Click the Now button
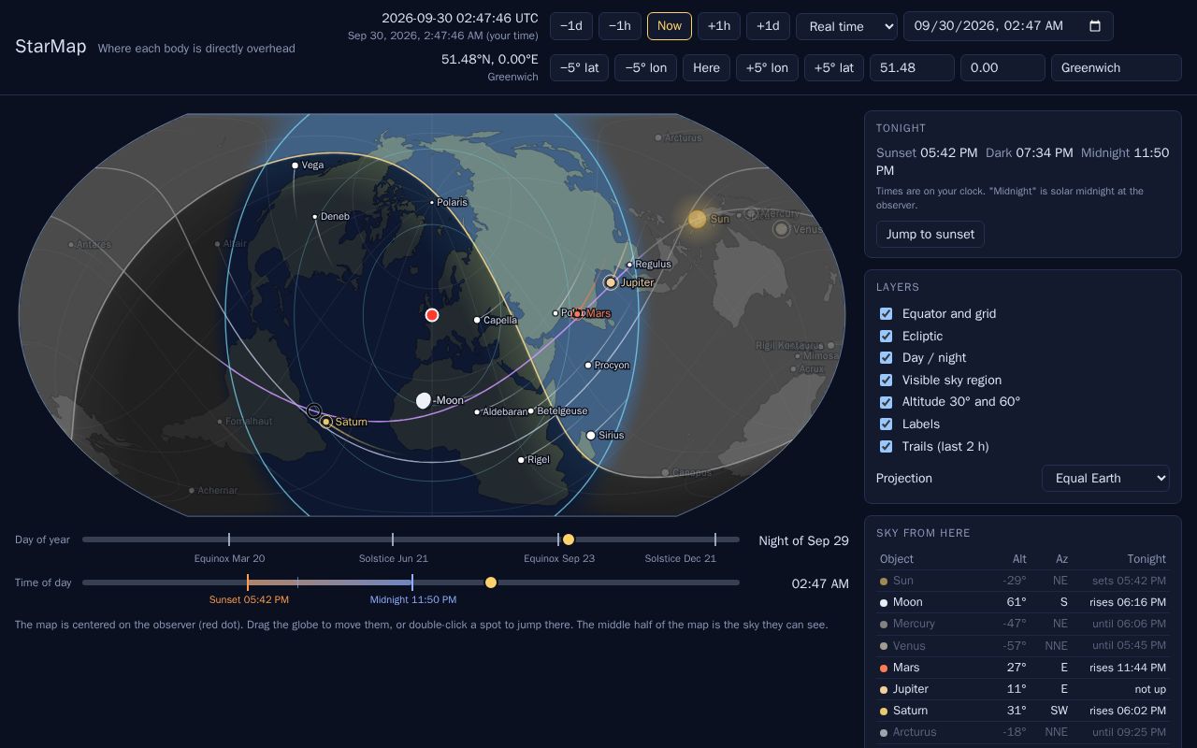Screen dimensions: 1197x748 (670, 26)
